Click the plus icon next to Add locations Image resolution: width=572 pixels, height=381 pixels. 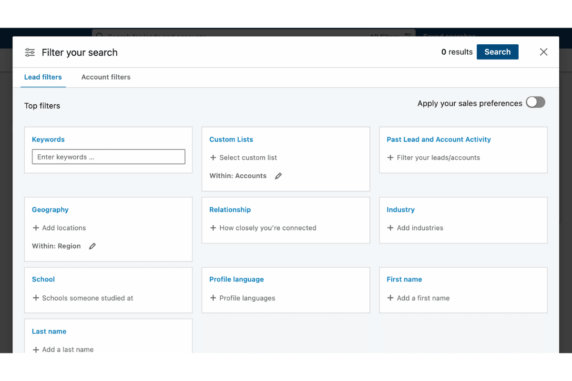click(36, 228)
